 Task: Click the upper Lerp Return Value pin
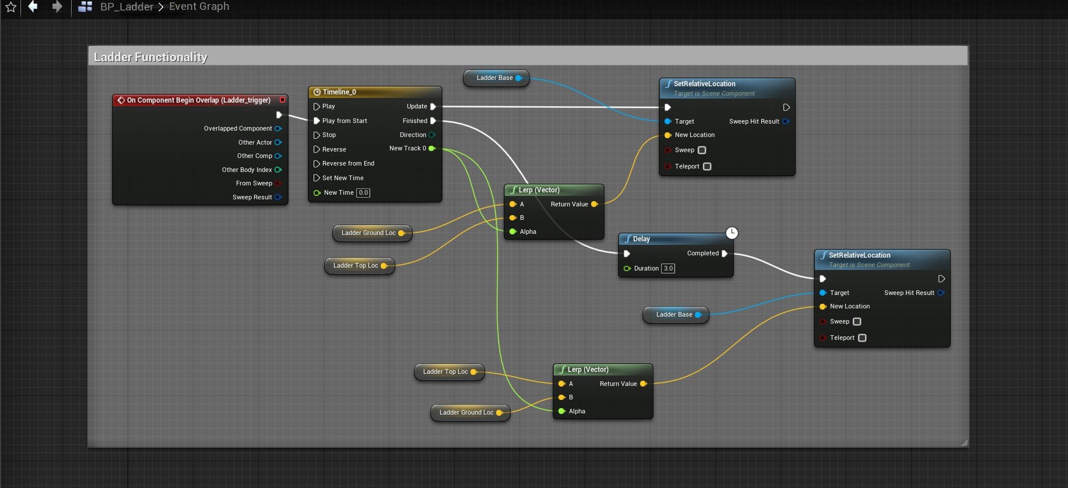[x=595, y=204]
